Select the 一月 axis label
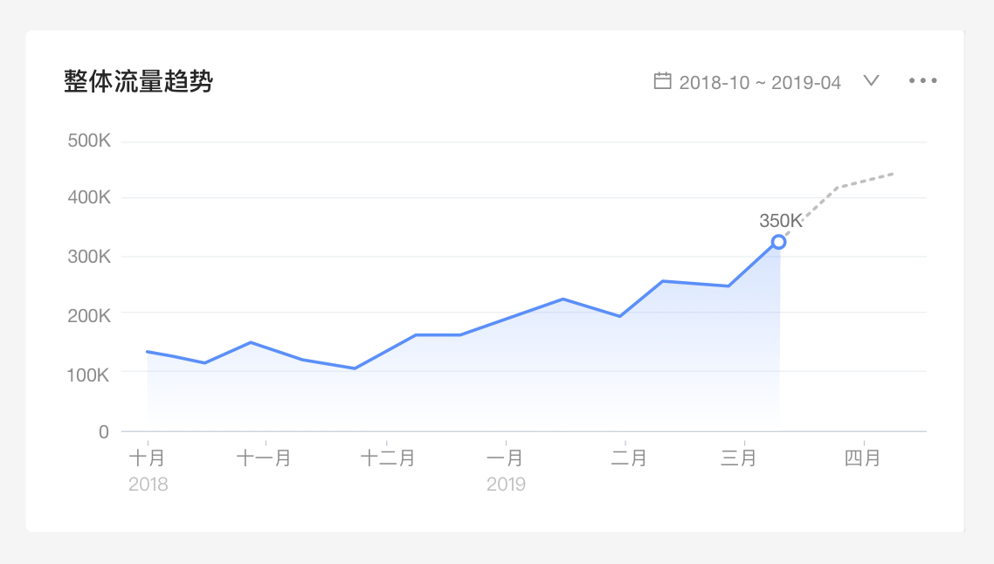The image size is (994, 564). click(x=505, y=457)
